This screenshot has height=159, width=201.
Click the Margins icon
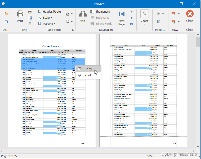coord(40,24)
